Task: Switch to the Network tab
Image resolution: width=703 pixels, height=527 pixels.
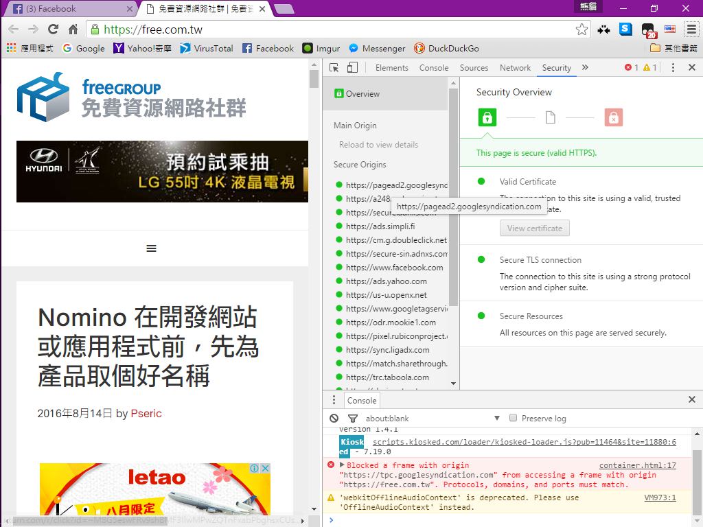Action: (515, 68)
